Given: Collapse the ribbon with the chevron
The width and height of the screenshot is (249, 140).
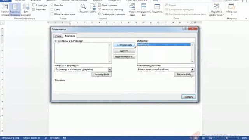Looking at the screenshot, I should point(246,19).
